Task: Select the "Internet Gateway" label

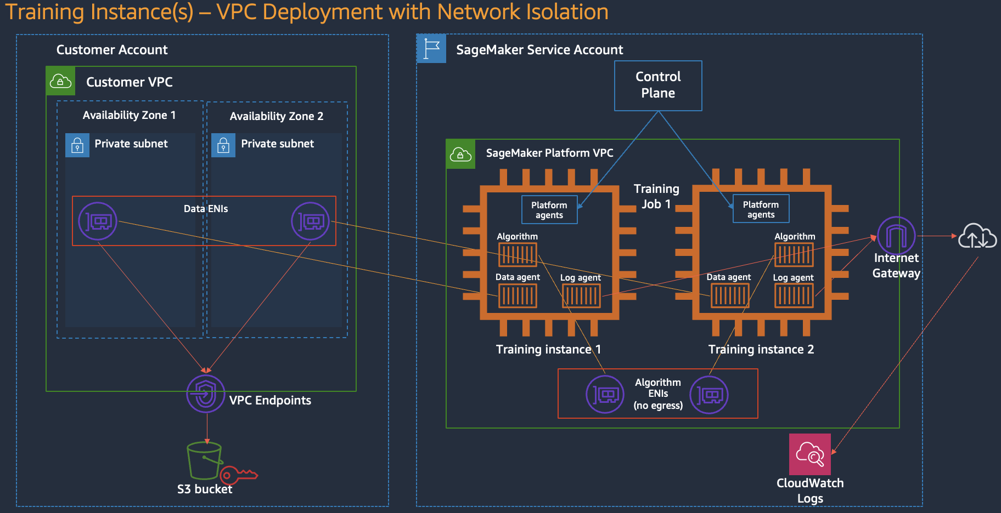Action: tap(896, 266)
